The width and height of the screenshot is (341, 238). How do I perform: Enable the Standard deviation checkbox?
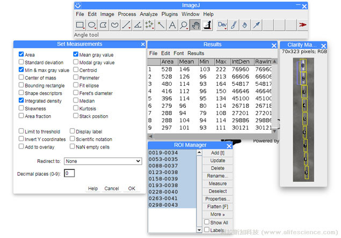coord(21,62)
